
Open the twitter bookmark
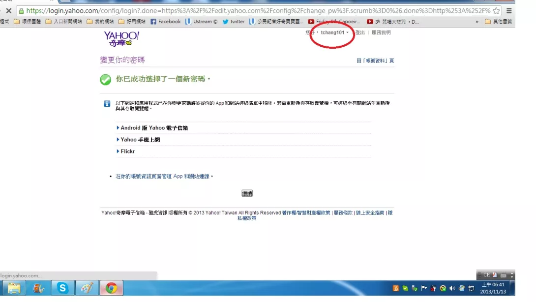(233, 22)
